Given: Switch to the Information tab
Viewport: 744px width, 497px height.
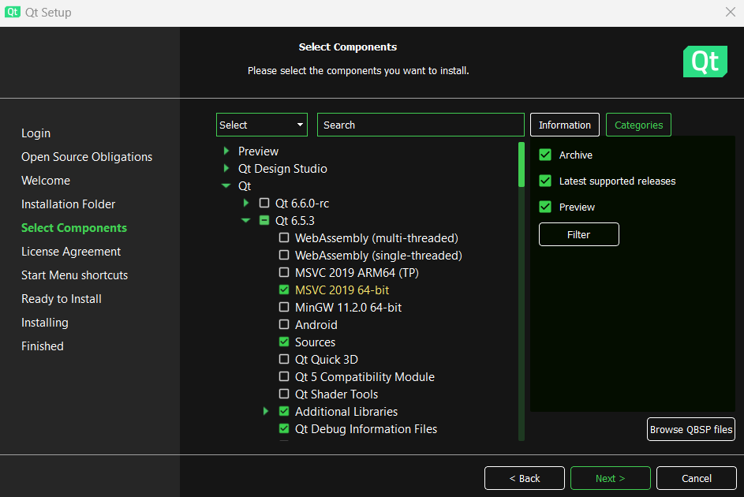Looking at the screenshot, I should point(564,125).
